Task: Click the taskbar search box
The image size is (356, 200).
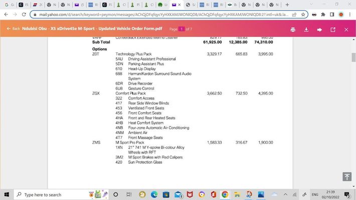Action: (61, 194)
